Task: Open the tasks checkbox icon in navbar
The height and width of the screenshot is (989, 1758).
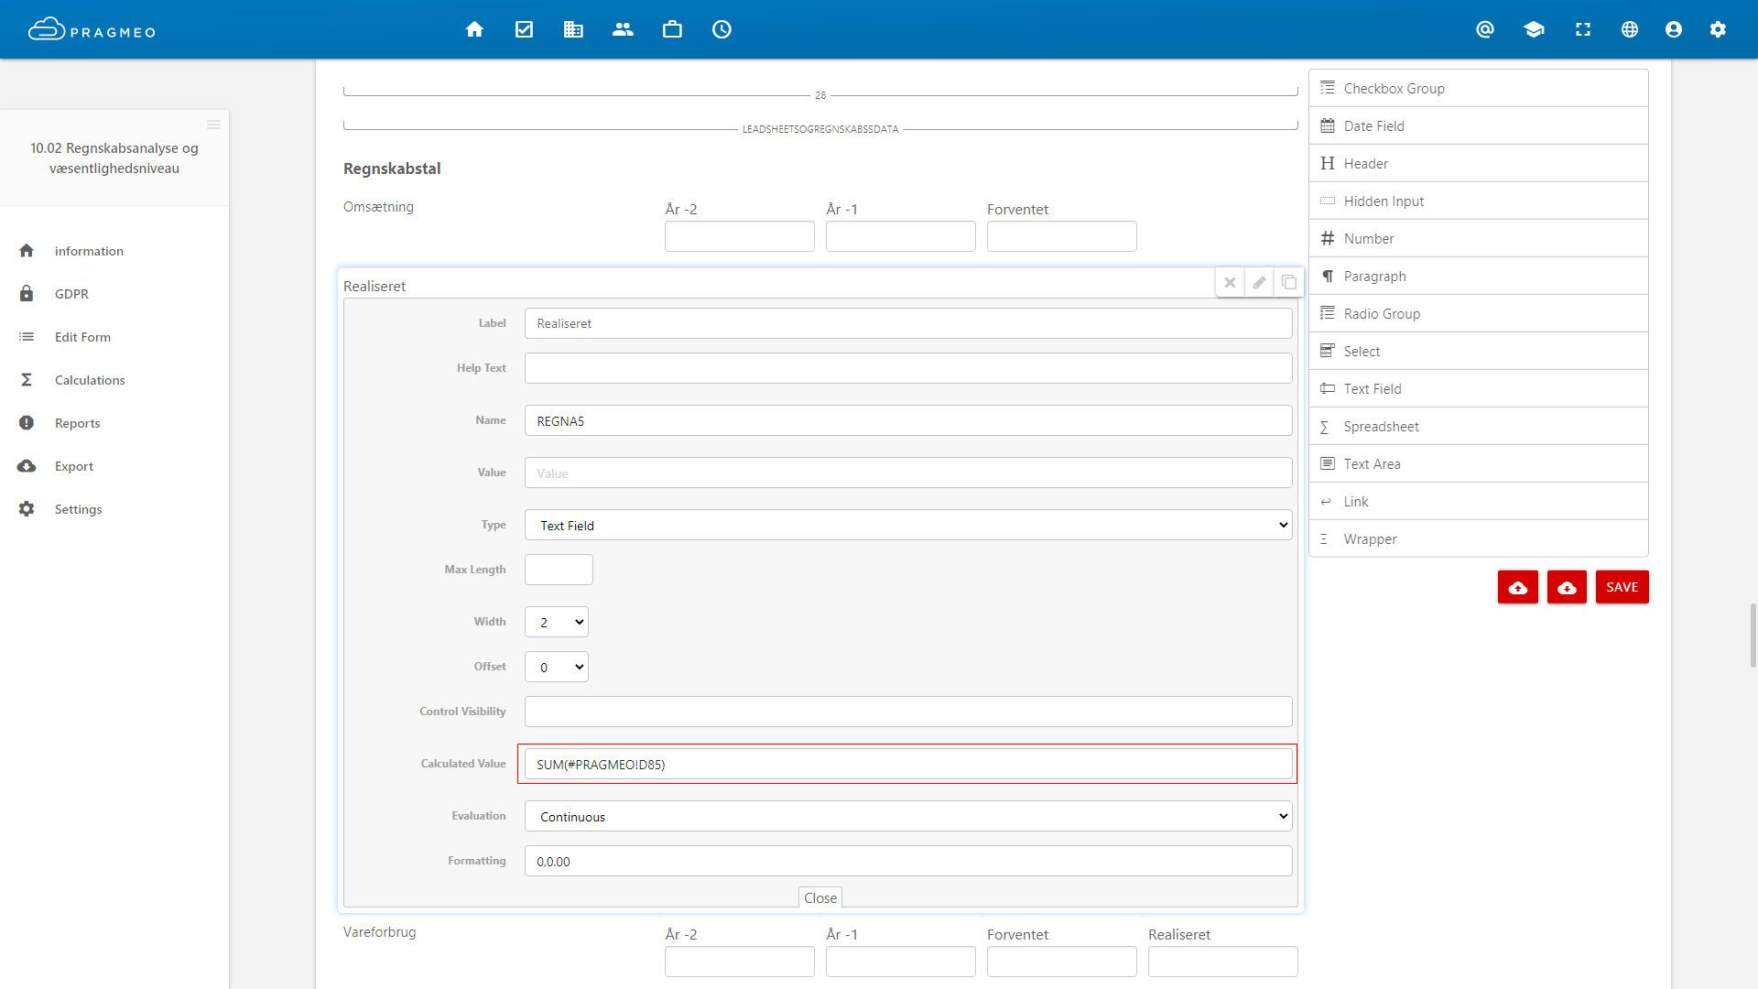Action: [x=524, y=29]
